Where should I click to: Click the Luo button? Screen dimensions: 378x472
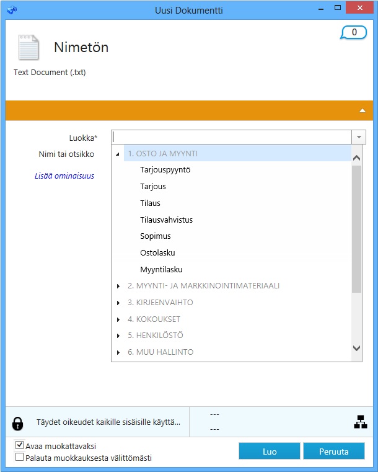(x=270, y=451)
